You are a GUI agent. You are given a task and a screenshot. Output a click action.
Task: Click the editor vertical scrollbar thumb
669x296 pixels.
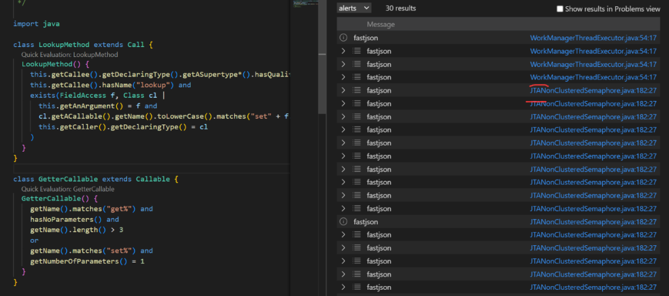tap(322, 56)
